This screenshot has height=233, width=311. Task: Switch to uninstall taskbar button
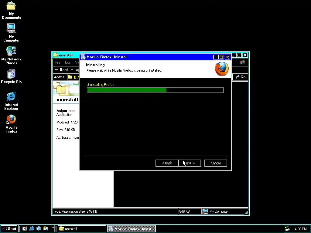[82, 229]
